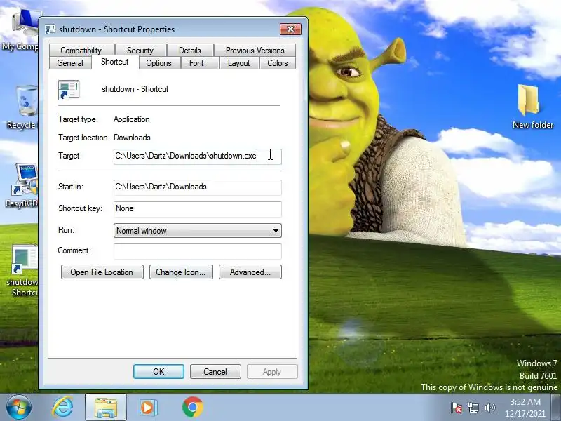Select the General tab

point(70,63)
